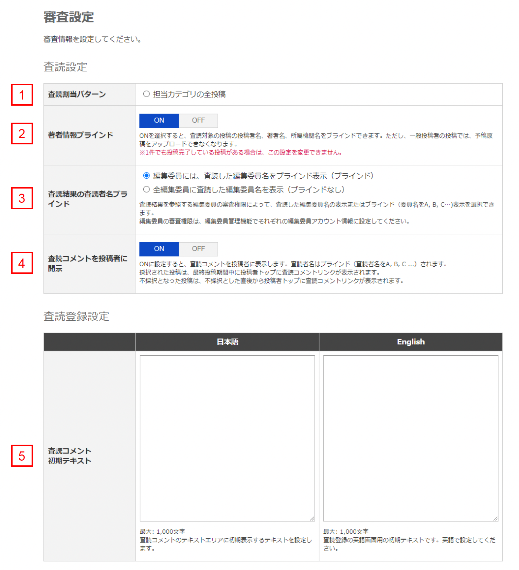Image resolution: width=519 pixels, height=570 pixels.
Task: Click the 査読割当パターン row label
Action: pyautogui.click(x=77, y=94)
